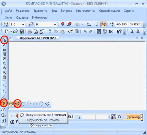Cut with the scissors icon

[x=50, y=32]
